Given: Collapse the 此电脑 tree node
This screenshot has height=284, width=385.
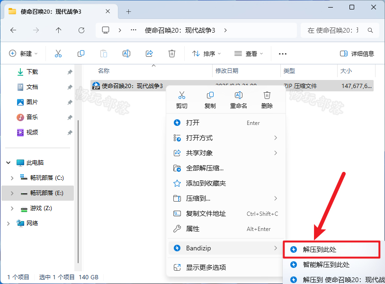Looking at the screenshot, I should pyautogui.click(x=9, y=162).
